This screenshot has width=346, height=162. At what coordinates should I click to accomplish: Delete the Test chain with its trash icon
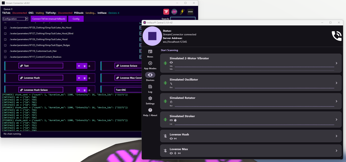[84, 66]
